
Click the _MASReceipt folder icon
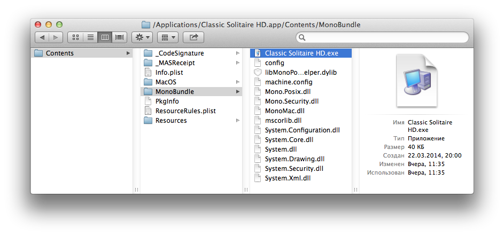(148, 63)
